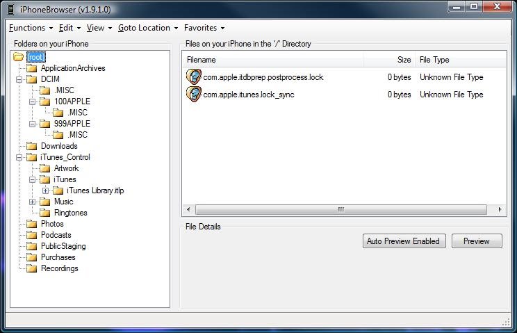Click the file icon for com.apple.itdbprep.postprocess.lock
Image resolution: width=517 pixels, height=333 pixels.
(194, 77)
